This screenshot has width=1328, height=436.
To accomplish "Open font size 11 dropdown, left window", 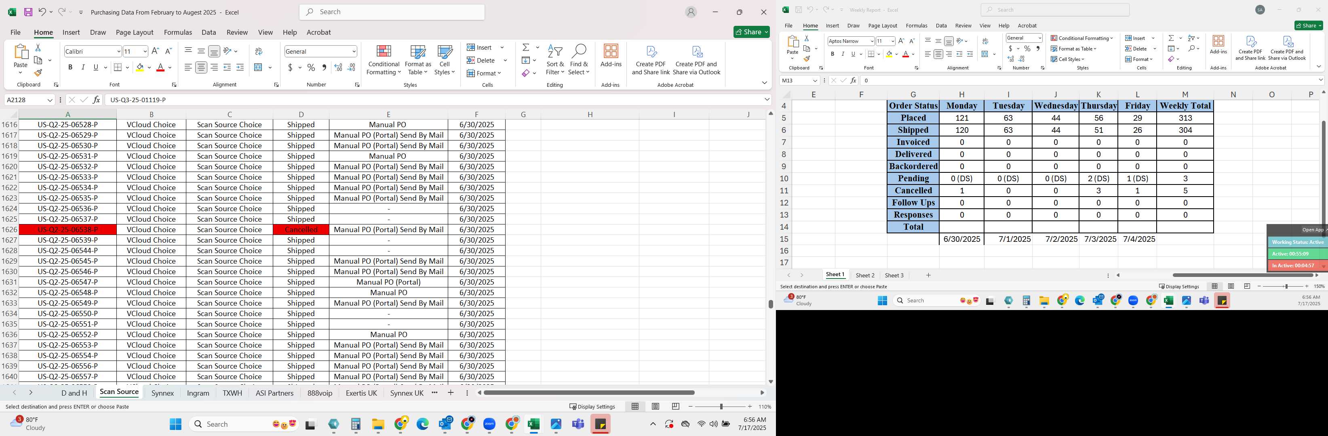I will [x=145, y=51].
